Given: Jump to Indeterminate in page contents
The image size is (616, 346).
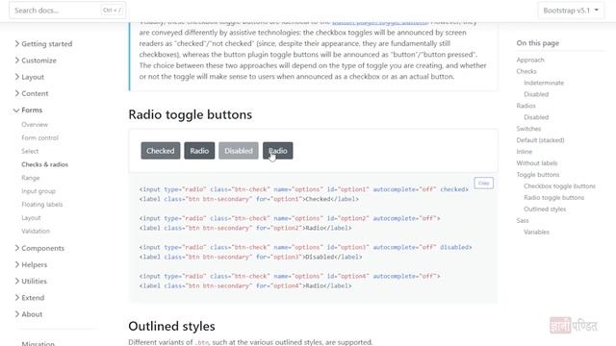Looking at the screenshot, I should coord(544,83).
